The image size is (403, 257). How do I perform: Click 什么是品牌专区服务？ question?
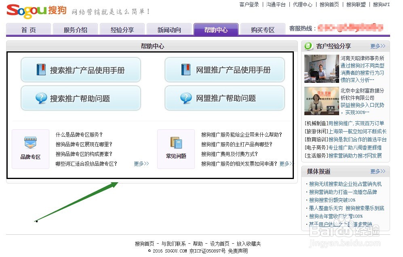[x=79, y=135]
